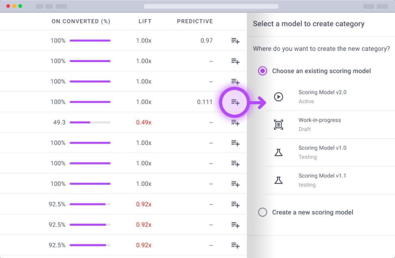
Task: Click the play icon beside Scoring Model v2.0
Action: (279, 97)
